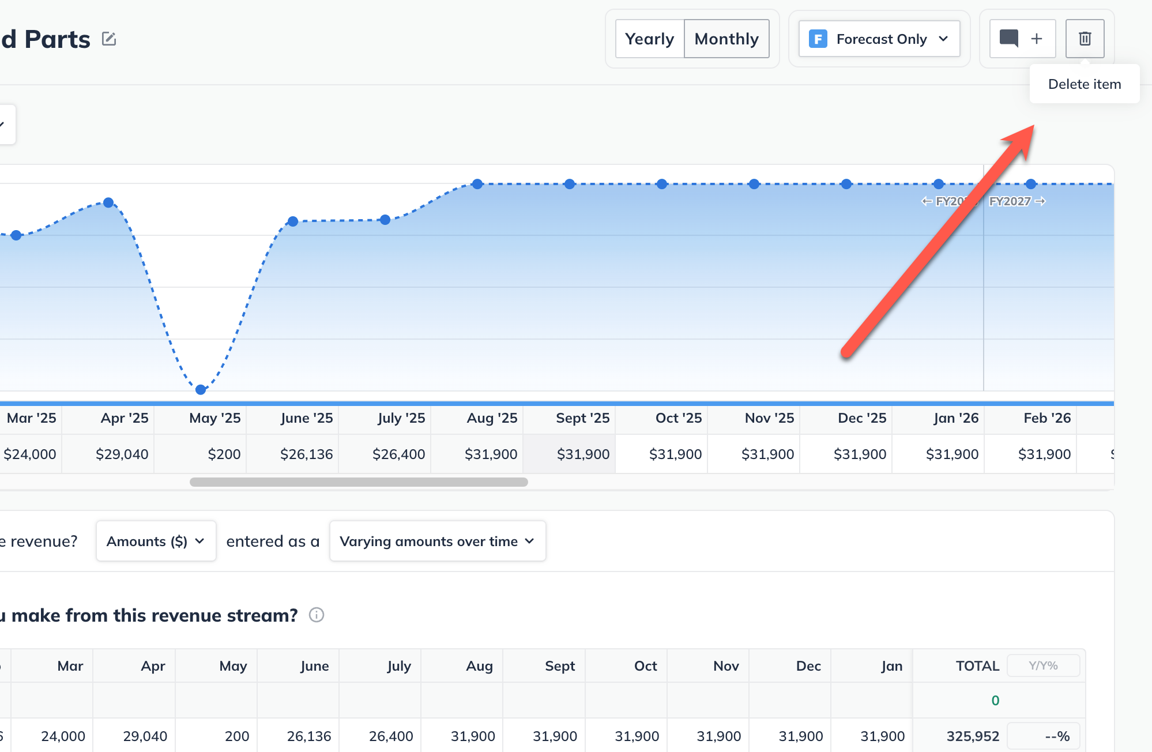Viewport: 1152px width, 752px height.
Task: Click the trash can delete icon
Action: (x=1085, y=39)
